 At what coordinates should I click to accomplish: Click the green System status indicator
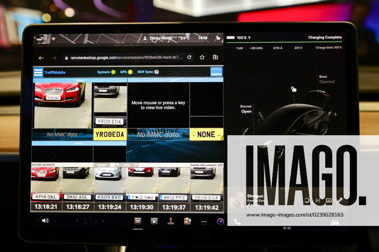click(113, 72)
